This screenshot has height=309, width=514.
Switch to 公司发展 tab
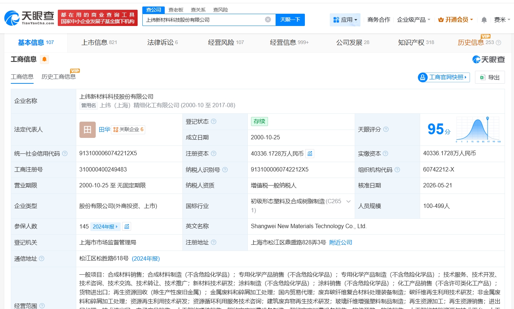pyautogui.click(x=353, y=43)
